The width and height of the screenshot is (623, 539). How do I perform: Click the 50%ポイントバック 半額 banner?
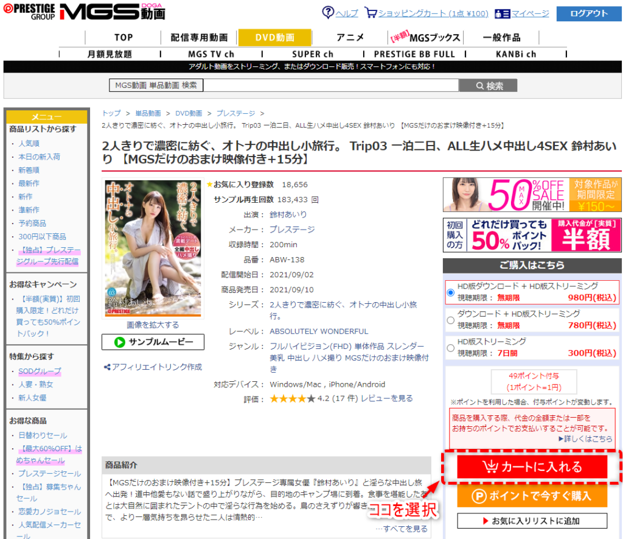[532, 235]
